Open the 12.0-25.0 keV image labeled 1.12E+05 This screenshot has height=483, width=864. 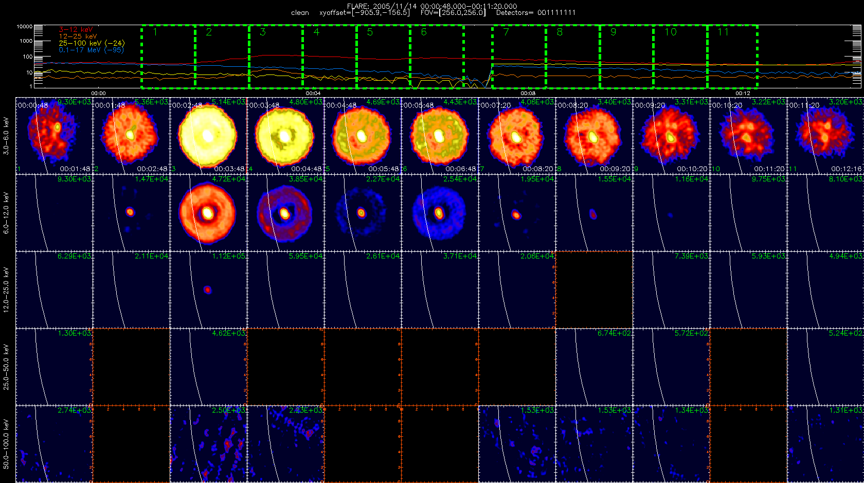(208, 289)
